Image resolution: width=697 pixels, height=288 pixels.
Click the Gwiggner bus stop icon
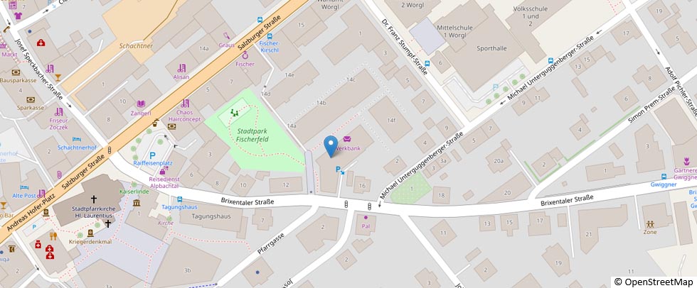tap(663, 177)
